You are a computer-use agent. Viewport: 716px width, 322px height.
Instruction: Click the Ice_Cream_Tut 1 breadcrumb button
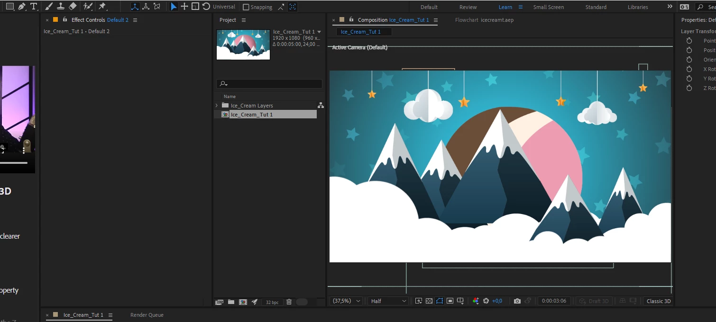point(364,32)
